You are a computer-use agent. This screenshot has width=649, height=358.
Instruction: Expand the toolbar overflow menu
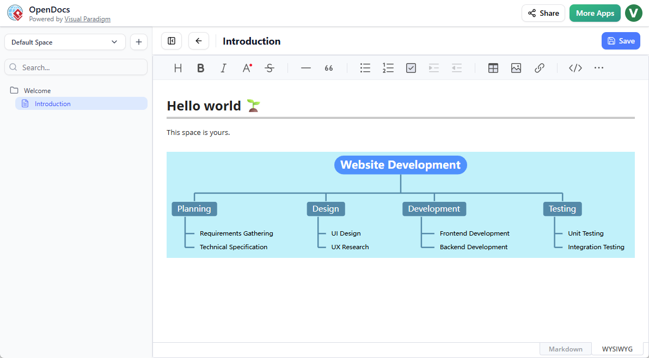coord(598,67)
